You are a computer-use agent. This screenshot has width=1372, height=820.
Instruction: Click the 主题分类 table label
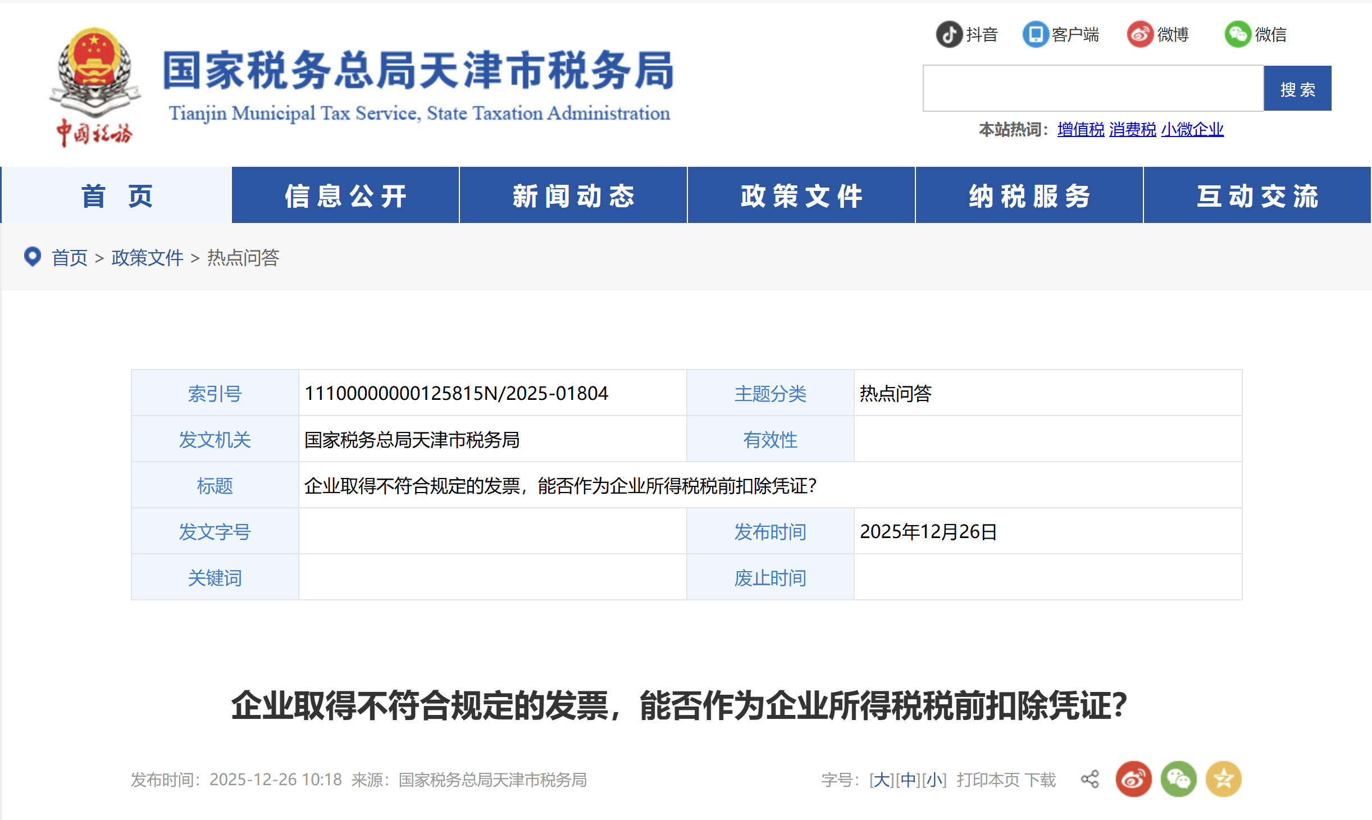(770, 393)
